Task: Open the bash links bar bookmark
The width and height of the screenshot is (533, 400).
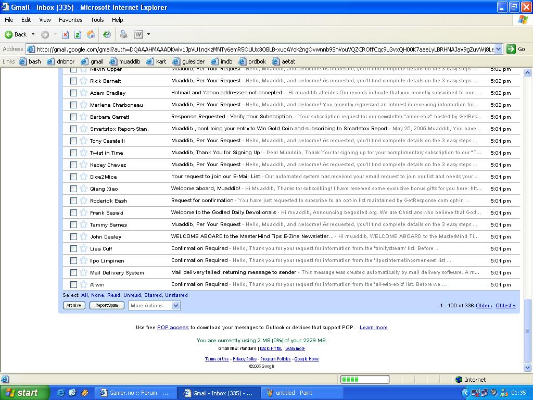Action: coord(30,61)
